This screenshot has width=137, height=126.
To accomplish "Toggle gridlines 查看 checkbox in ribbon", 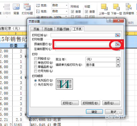I will click(73, 12).
